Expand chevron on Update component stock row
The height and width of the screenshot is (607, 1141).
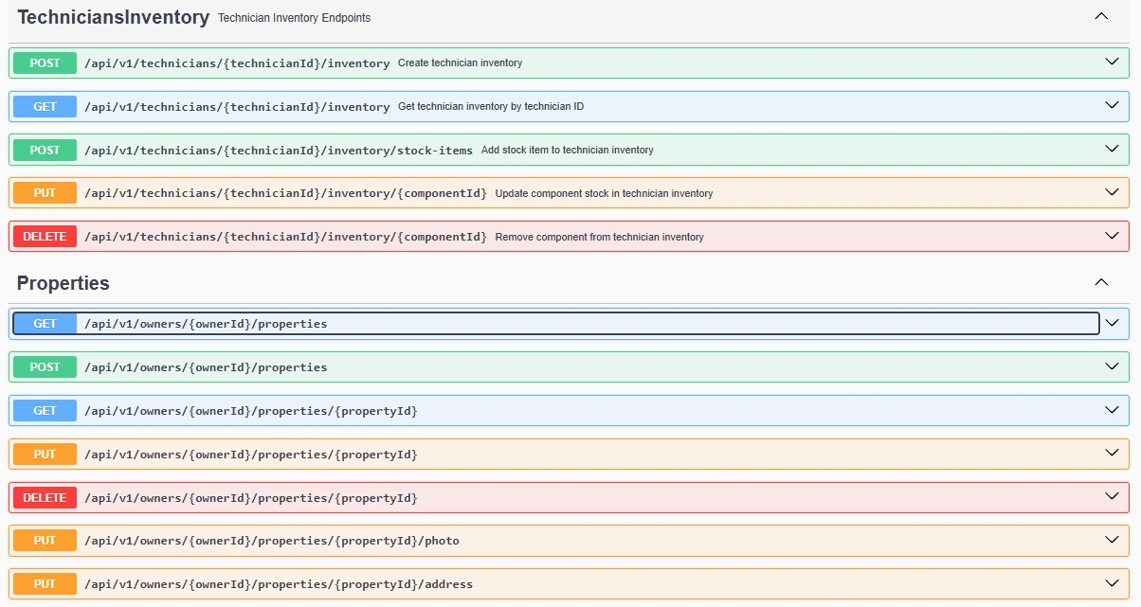tap(1113, 192)
